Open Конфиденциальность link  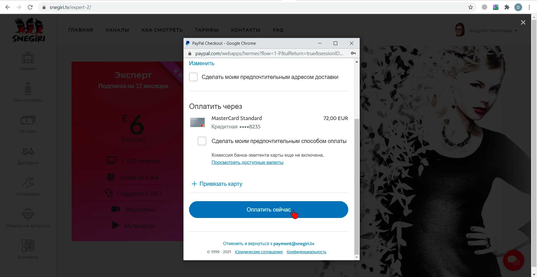click(x=306, y=252)
